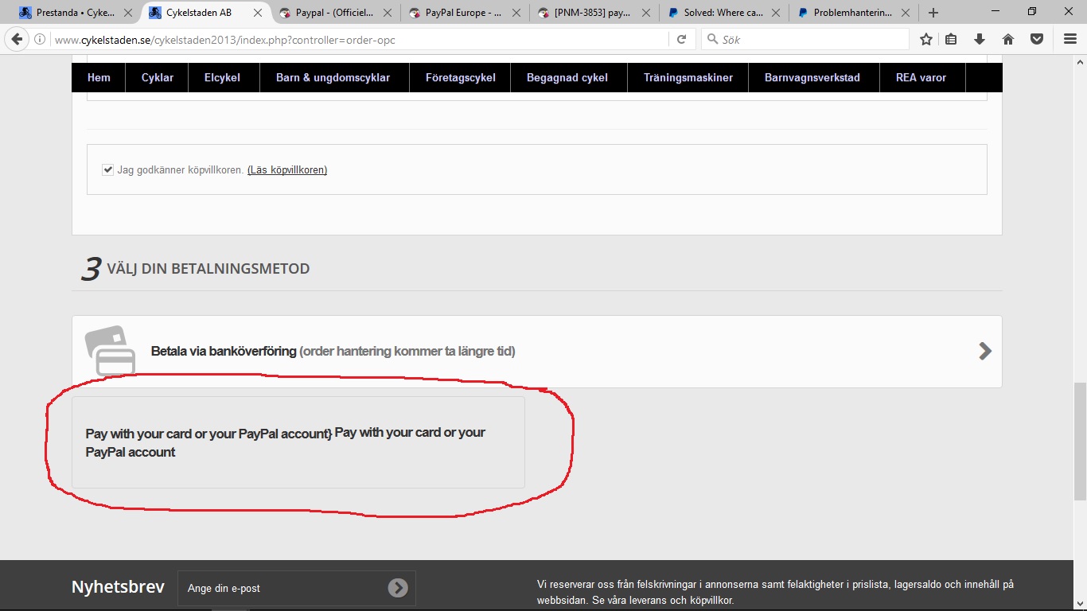Open the Träningsmaskiner menu

[x=688, y=77]
